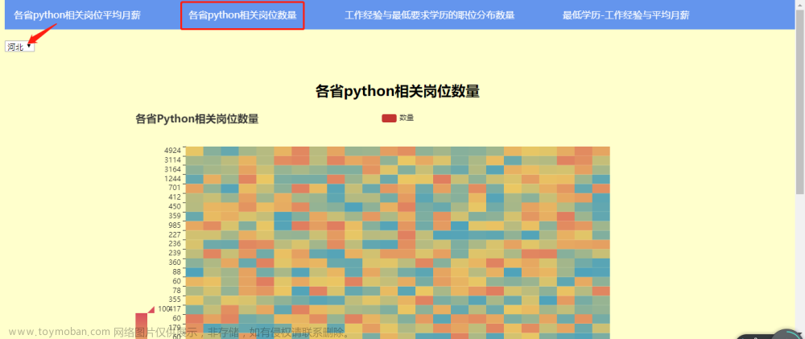Click the page vertical scrollbar thumb

pyautogui.click(x=800, y=101)
